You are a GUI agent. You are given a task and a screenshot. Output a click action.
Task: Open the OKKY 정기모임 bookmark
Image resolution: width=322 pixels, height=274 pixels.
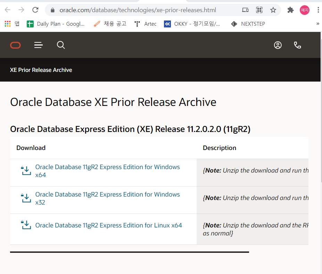click(x=192, y=24)
